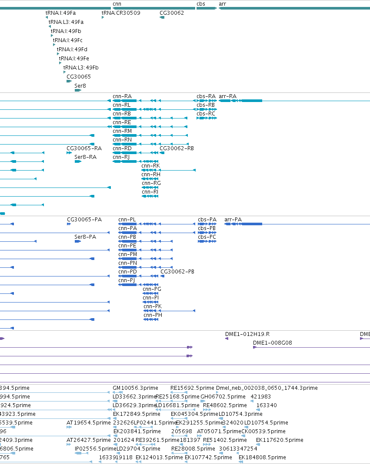The image size is (370, 464).
Task: Click the DME1-012H19.R clone label
Action: coord(247,334)
